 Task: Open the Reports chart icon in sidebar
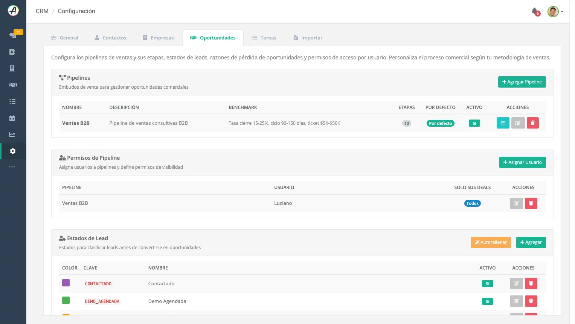pos(12,135)
